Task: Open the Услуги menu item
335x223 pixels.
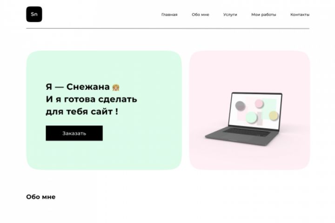Action: pos(230,15)
